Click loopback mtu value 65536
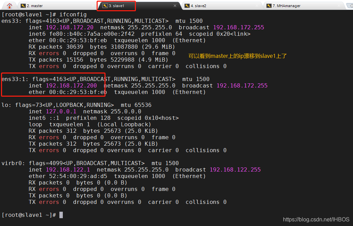353x226 pixels. tap(143, 105)
